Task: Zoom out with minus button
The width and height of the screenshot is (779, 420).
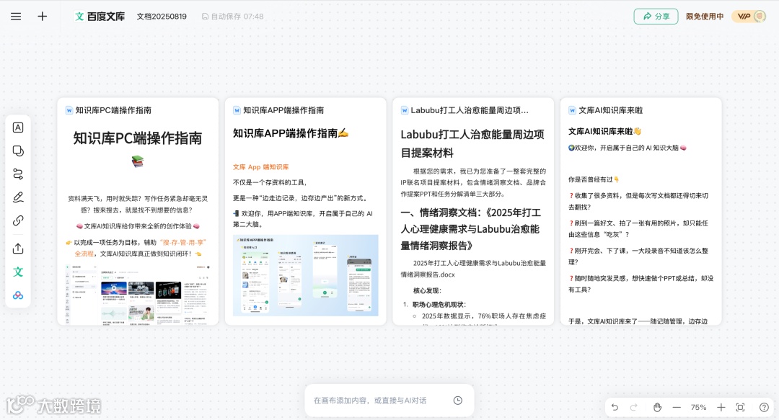Action: click(x=677, y=407)
